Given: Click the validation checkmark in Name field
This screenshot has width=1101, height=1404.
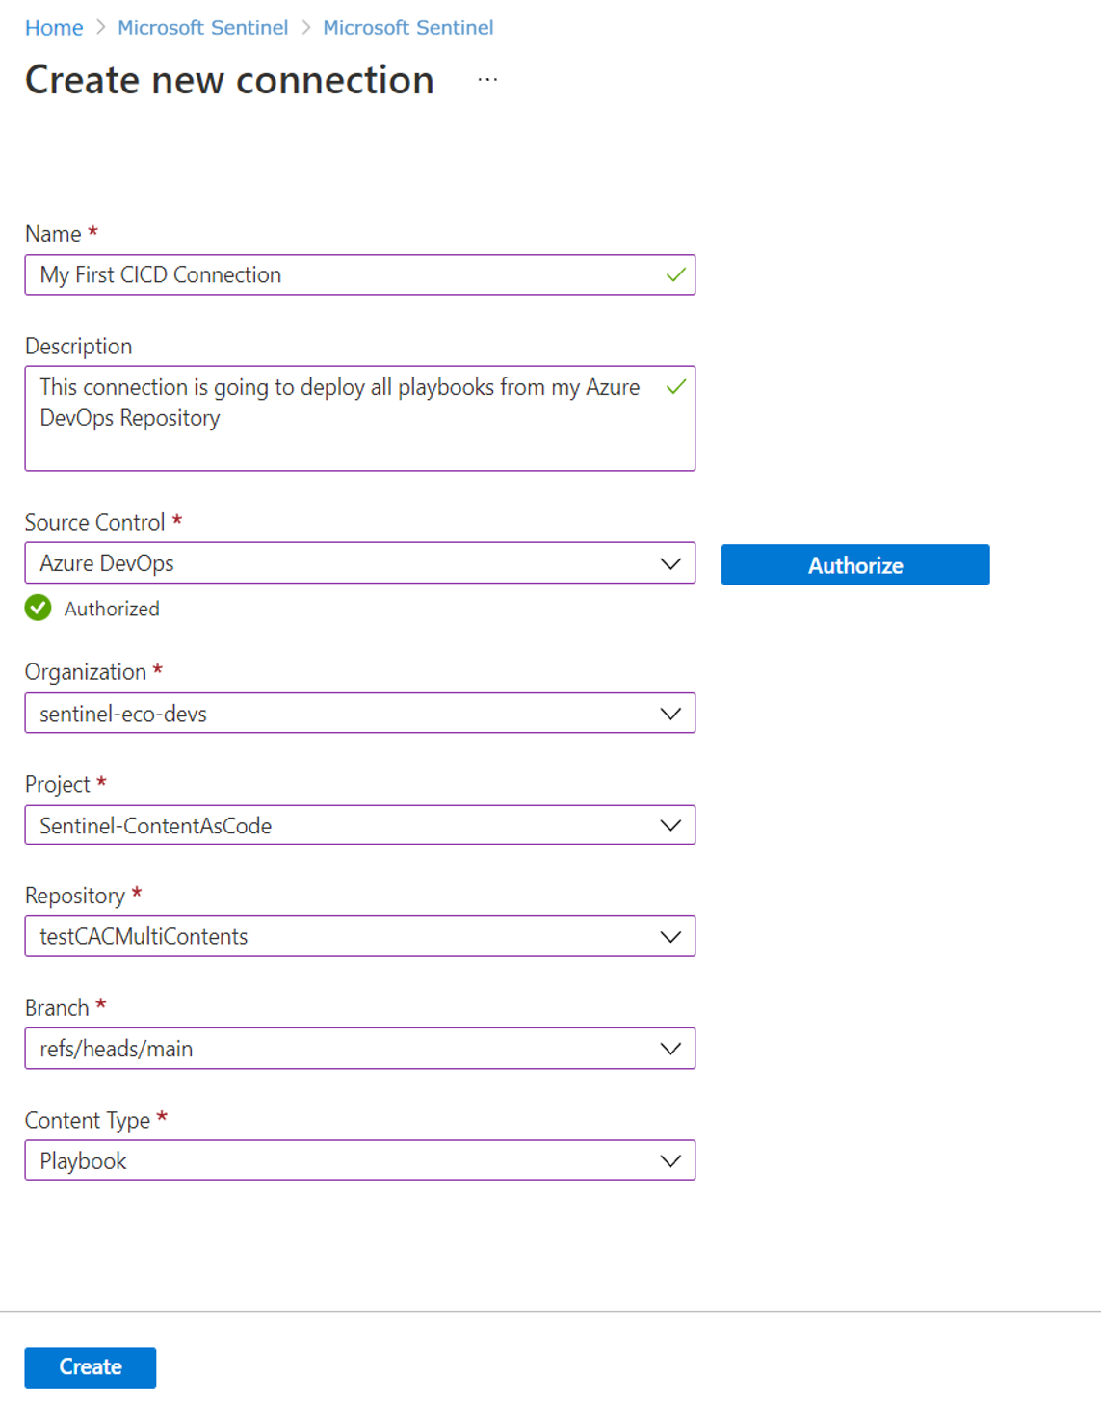Looking at the screenshot, I should click(674, 274).
